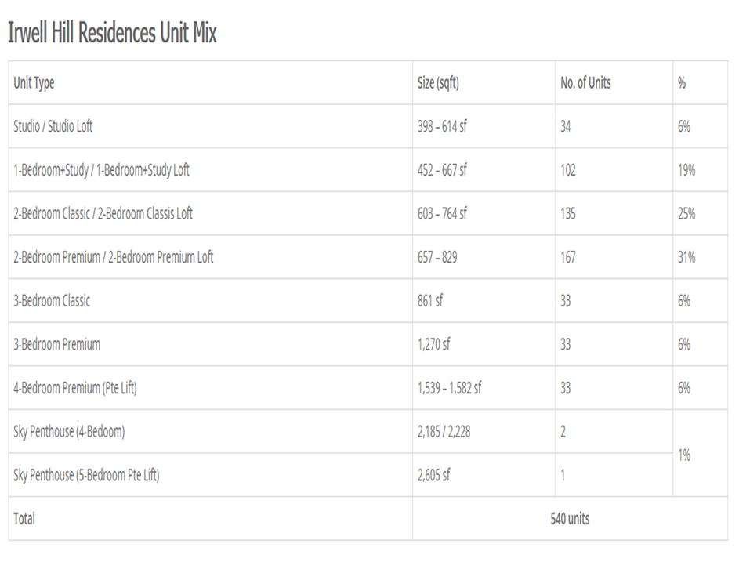The image size is (739, 562).
Task: Select the 2,185 / 2,228 size cell
Action: (444, 431)
